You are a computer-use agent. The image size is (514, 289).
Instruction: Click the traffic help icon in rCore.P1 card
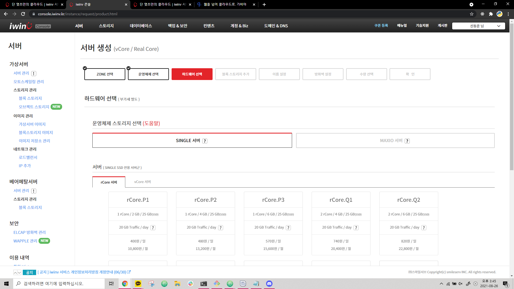[x=153, y=228]
